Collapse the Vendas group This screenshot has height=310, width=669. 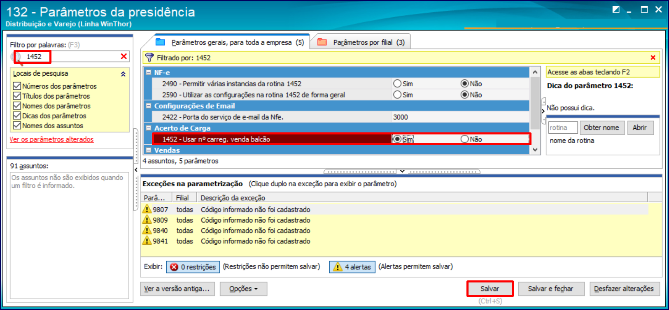click(149, 150)
